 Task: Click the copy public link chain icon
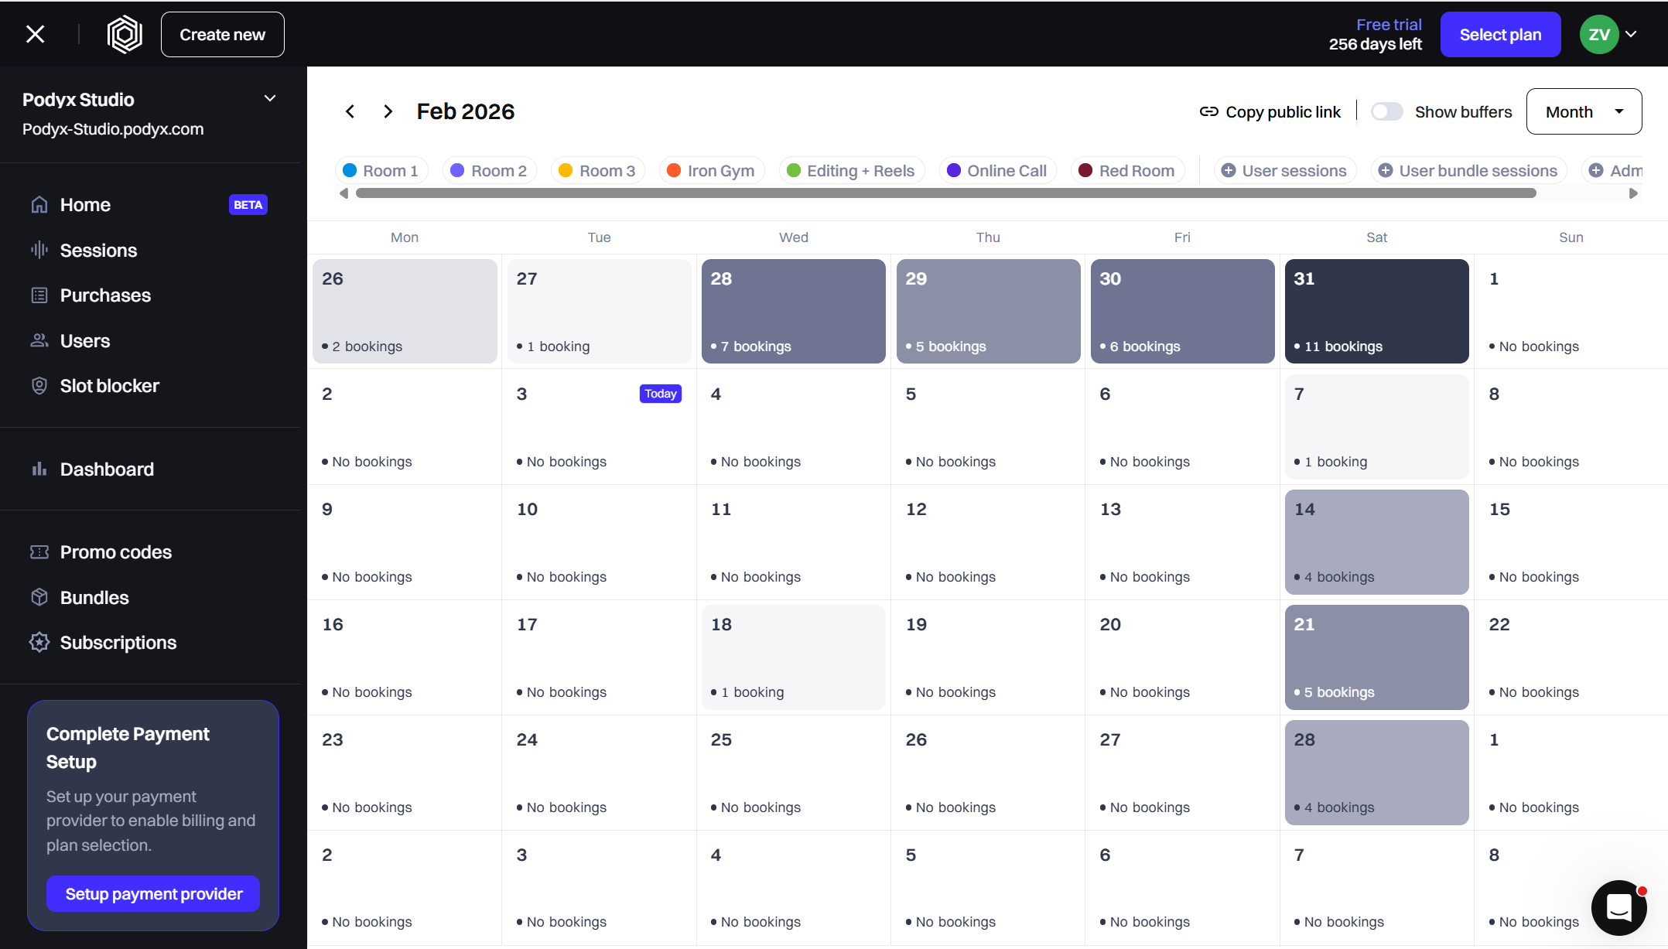[x=1208, y=112]
